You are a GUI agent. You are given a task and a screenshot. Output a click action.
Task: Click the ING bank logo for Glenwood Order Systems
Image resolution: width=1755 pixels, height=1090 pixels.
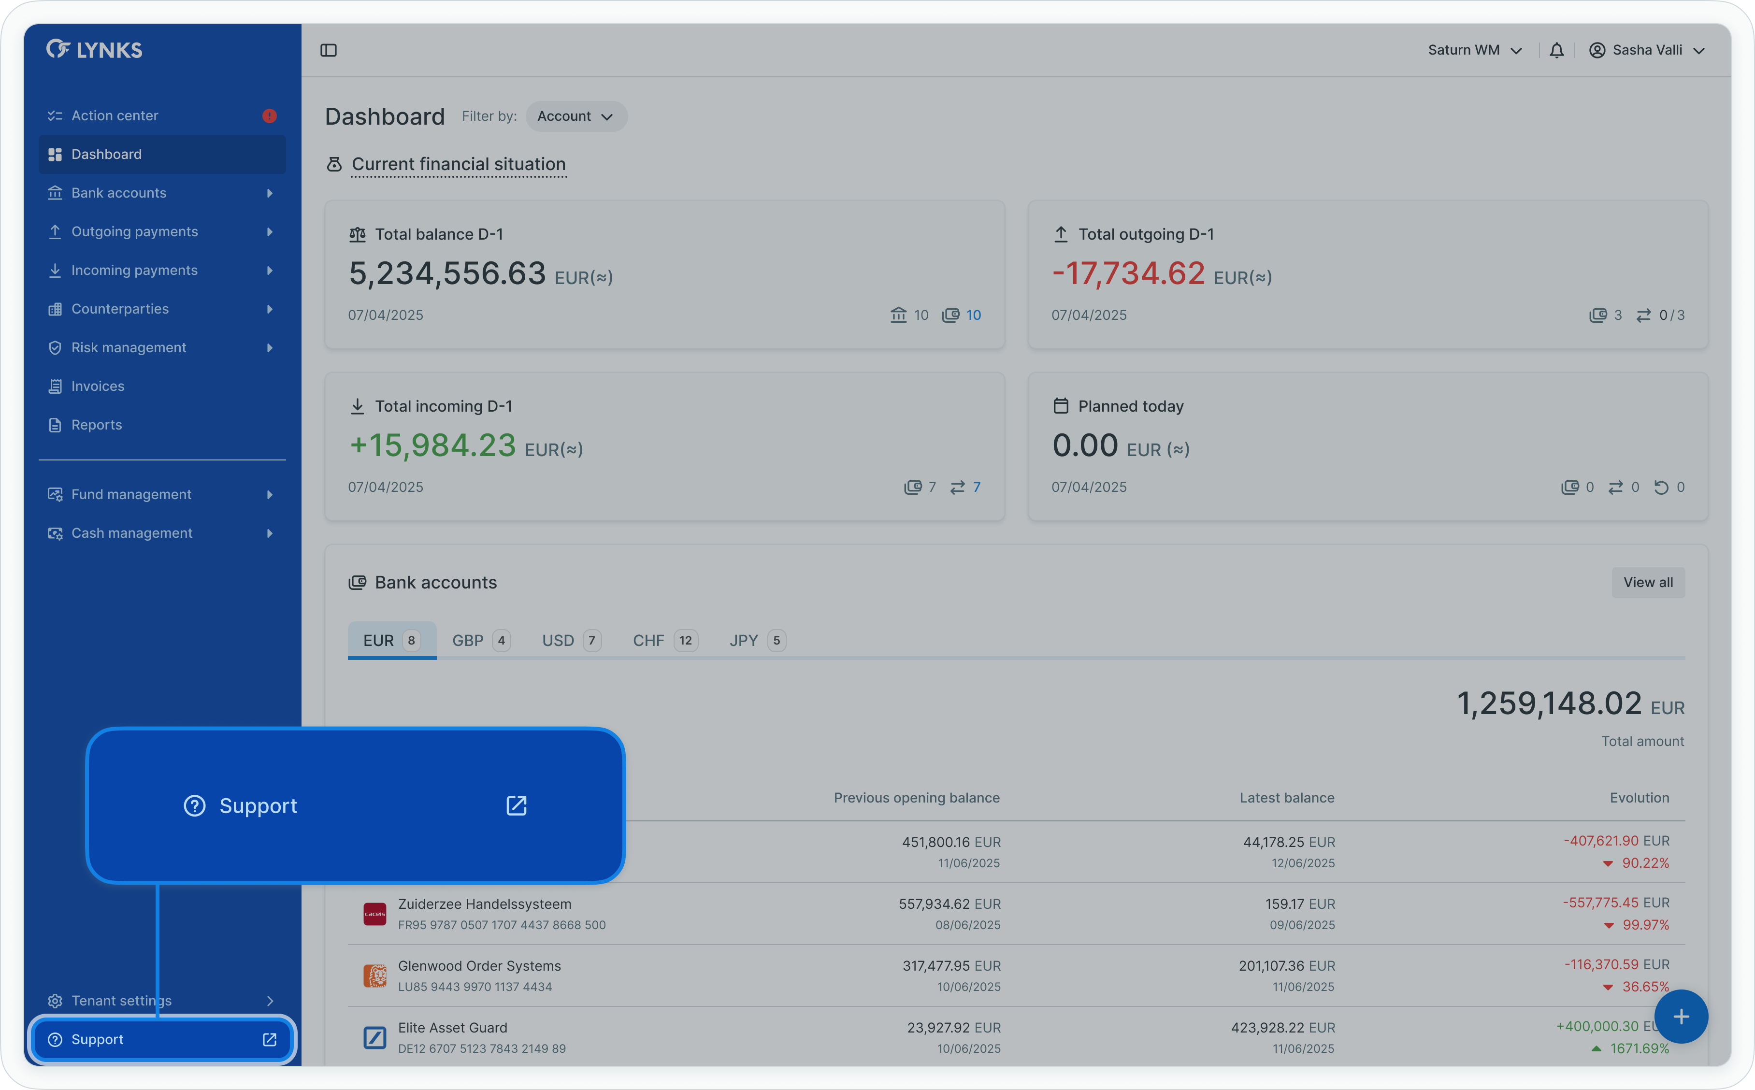tap(375, 976)
